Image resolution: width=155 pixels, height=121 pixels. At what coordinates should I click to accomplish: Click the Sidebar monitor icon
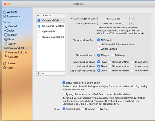6,35
